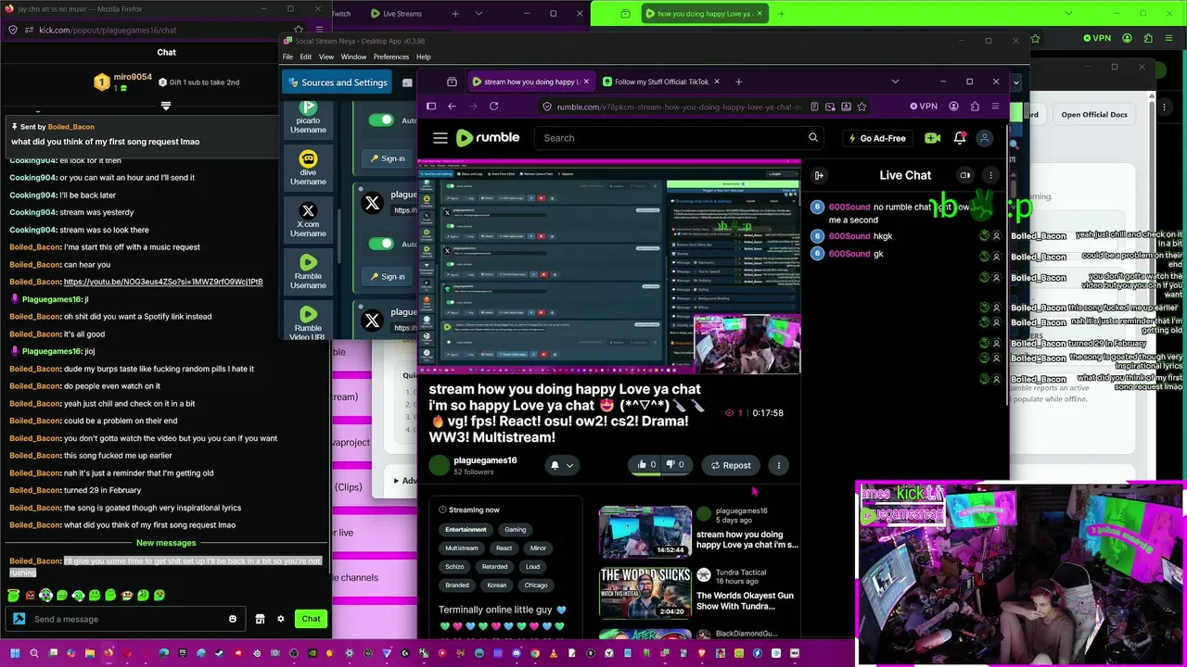Image resolution: width=1187 pixels, height=667 pixels.
Task: Open the Rumble hamburger menu
Action: [440, 138]
